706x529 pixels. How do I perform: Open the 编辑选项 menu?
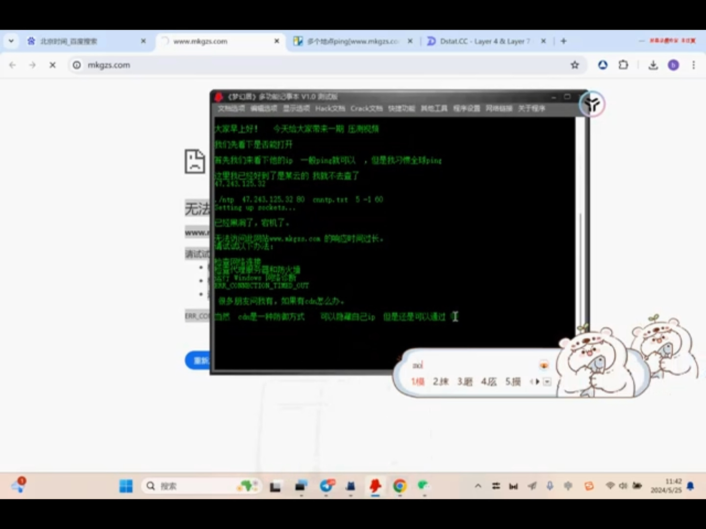(x=264, y=108)
